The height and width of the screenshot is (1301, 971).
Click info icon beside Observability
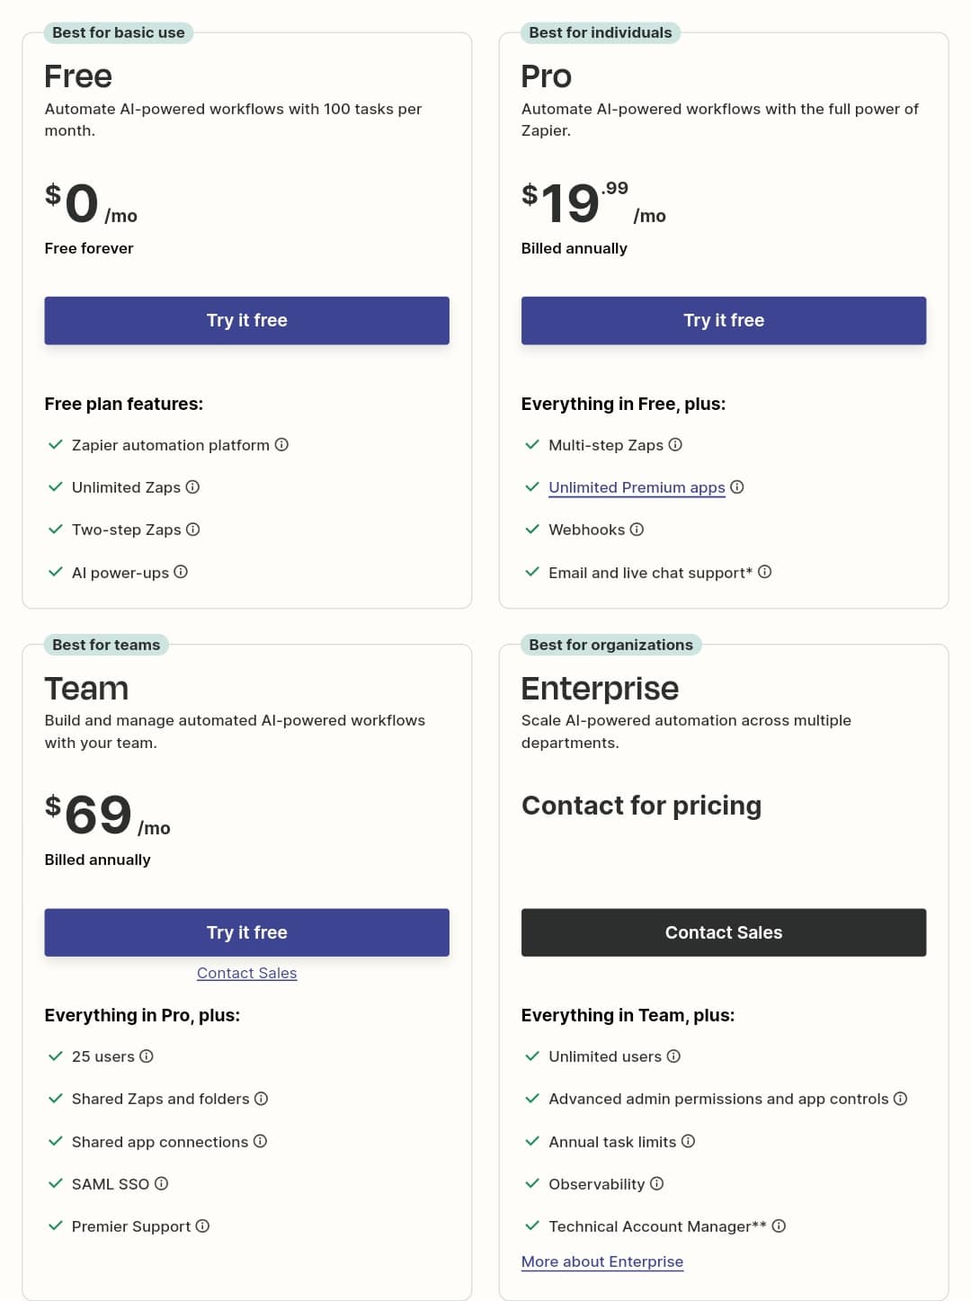click(656, 1183)
